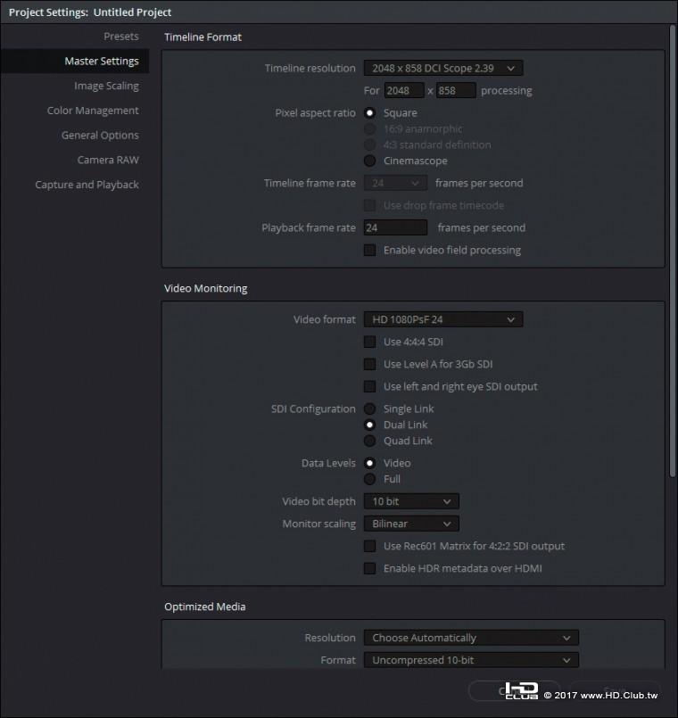The image size is (678, 718).
Task: Open the Optimized Media Format dropdown
Action: pos(470,660)
